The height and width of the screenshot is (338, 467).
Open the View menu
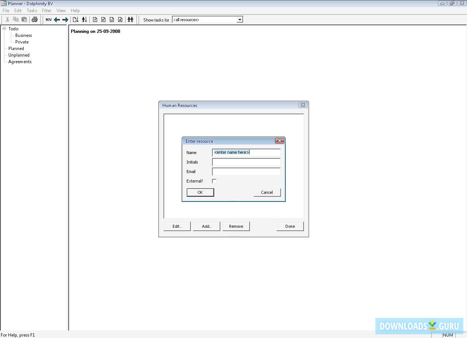click(x=61, y=11)
